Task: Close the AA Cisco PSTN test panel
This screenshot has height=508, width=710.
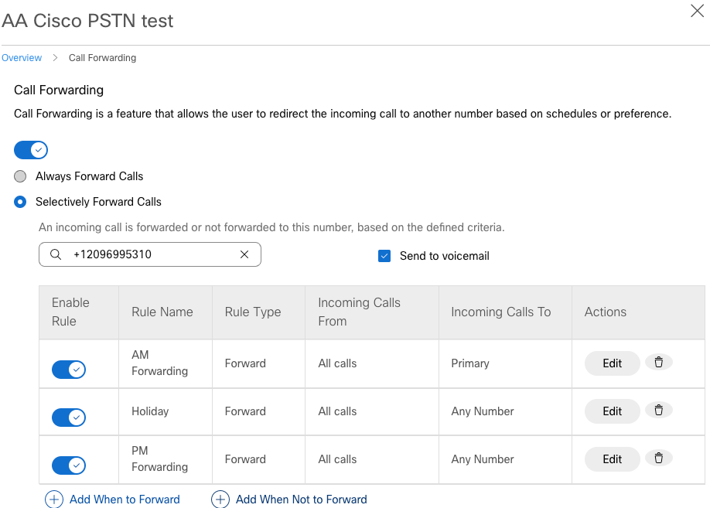Action: click(697, 11)
